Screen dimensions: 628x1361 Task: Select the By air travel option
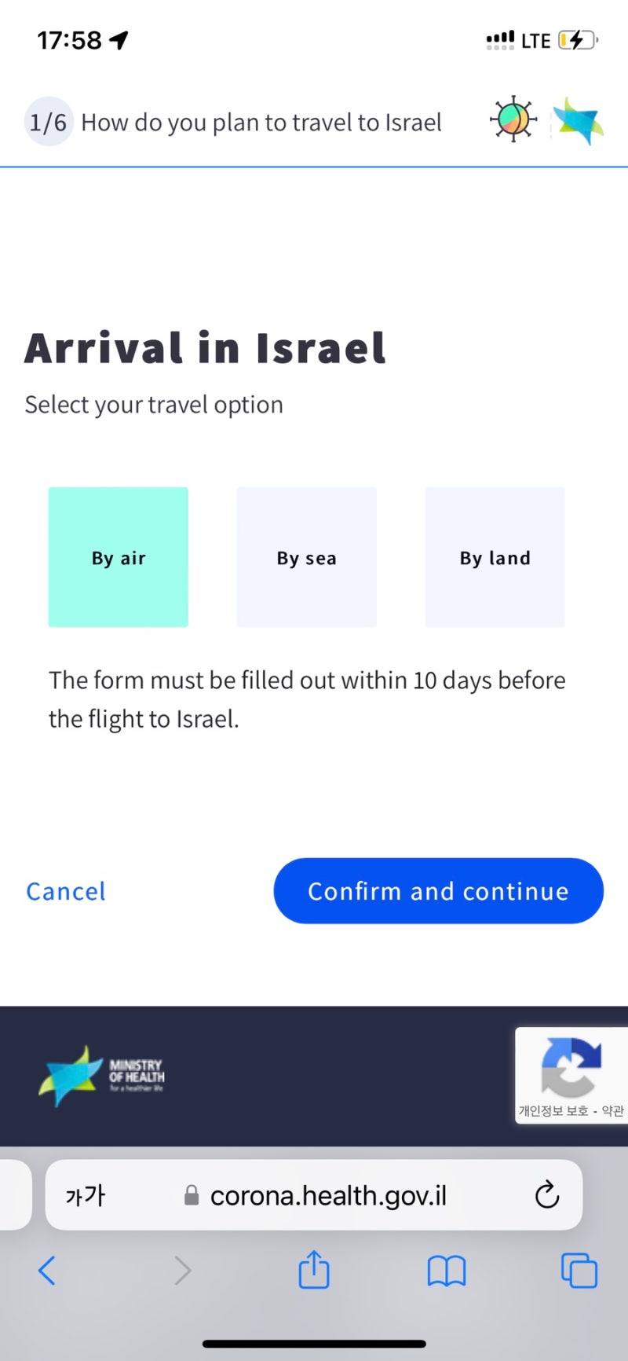(119, 557)
